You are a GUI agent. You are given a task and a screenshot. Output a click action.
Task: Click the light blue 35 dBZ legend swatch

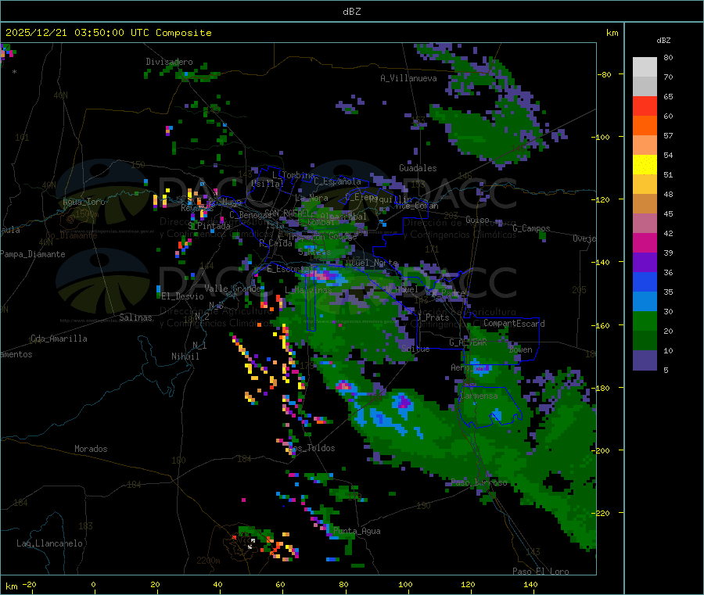[x=645, y=301]
